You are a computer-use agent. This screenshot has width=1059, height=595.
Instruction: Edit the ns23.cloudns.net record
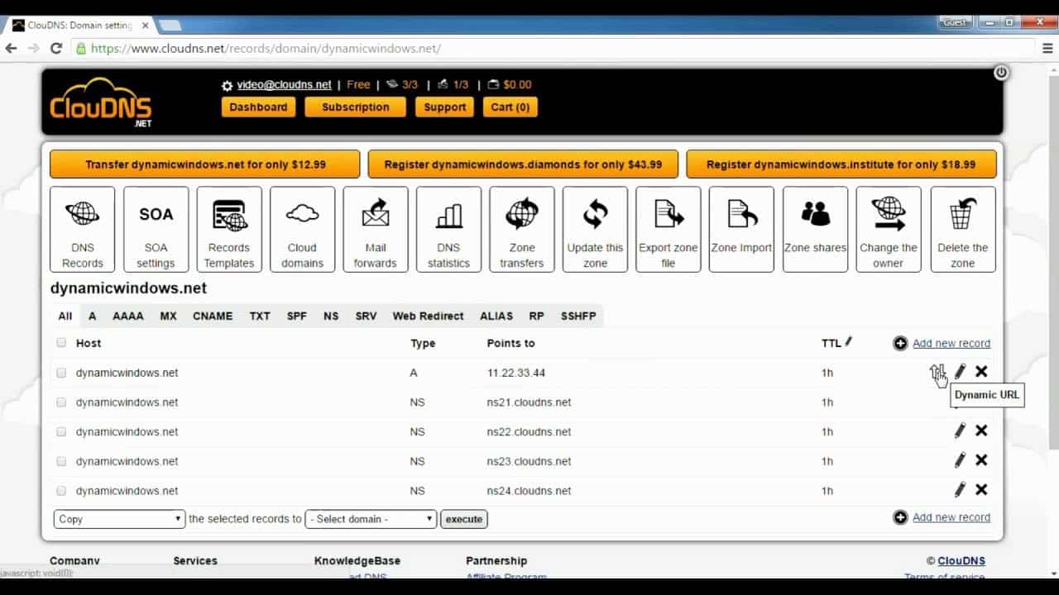960,460
